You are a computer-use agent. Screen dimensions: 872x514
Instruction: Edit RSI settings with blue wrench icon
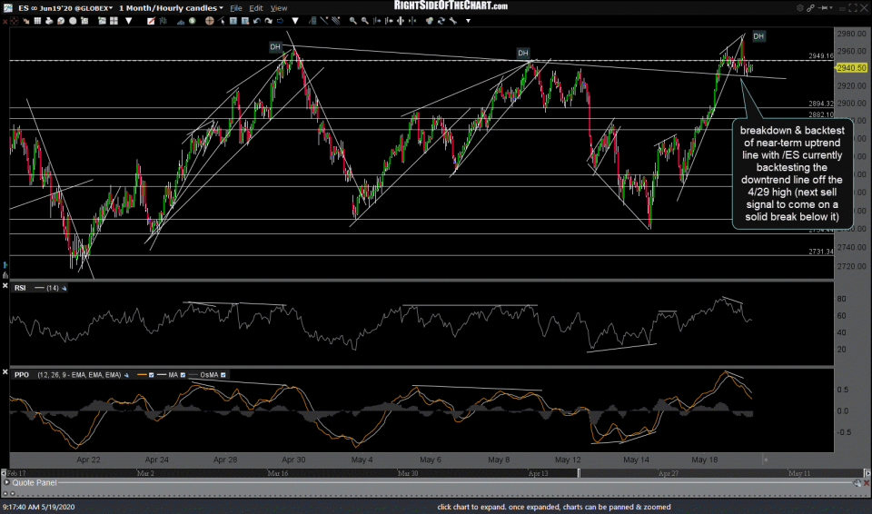[64, 288]
